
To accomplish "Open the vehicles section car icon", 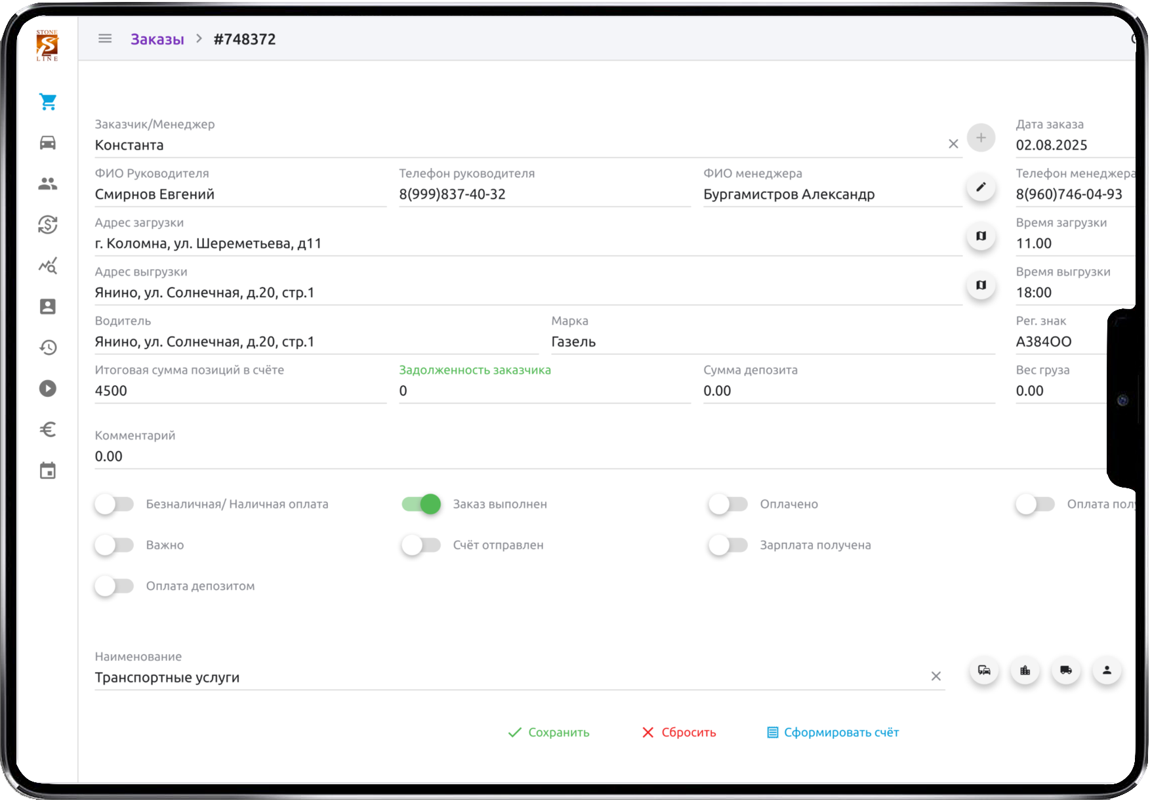I will (48, 142).
